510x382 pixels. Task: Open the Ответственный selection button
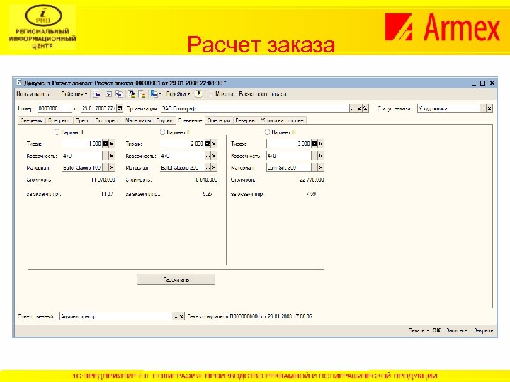tap(175, 316)
